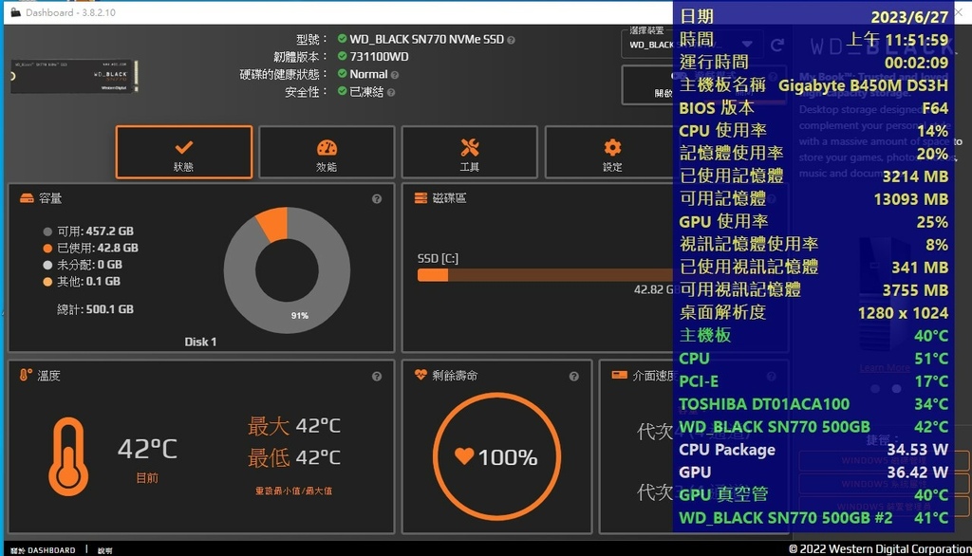Open the 說明 help link in footer

(104, 550)
